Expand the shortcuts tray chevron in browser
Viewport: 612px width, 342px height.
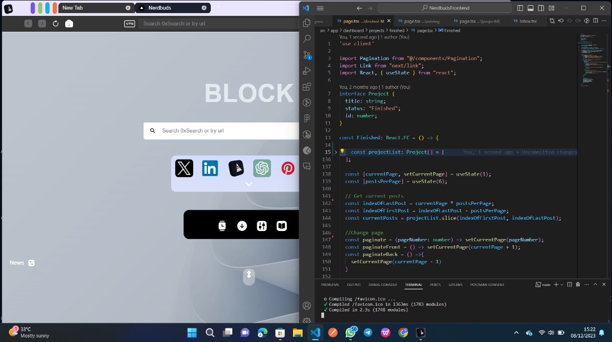pos(249,184)
